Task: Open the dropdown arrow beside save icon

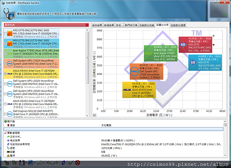Action: click(x=26, y=163)
